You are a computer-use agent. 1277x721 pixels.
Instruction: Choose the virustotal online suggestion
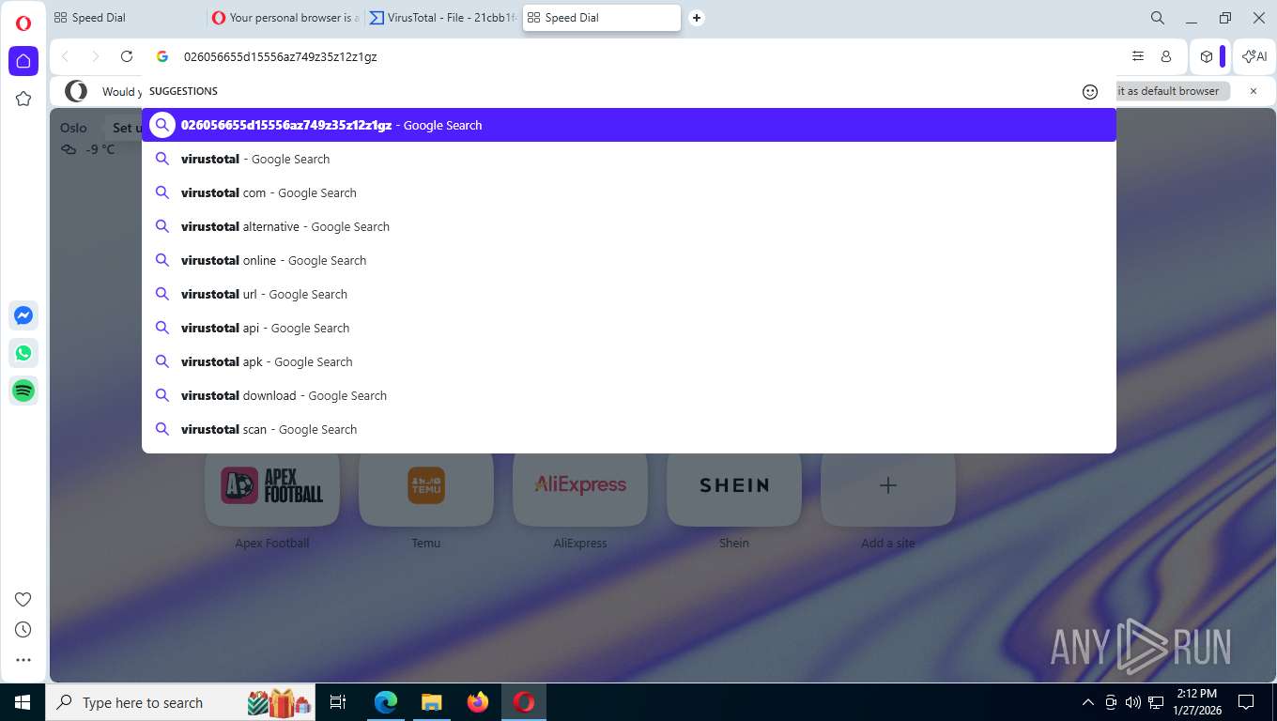[x=629, y=260]
